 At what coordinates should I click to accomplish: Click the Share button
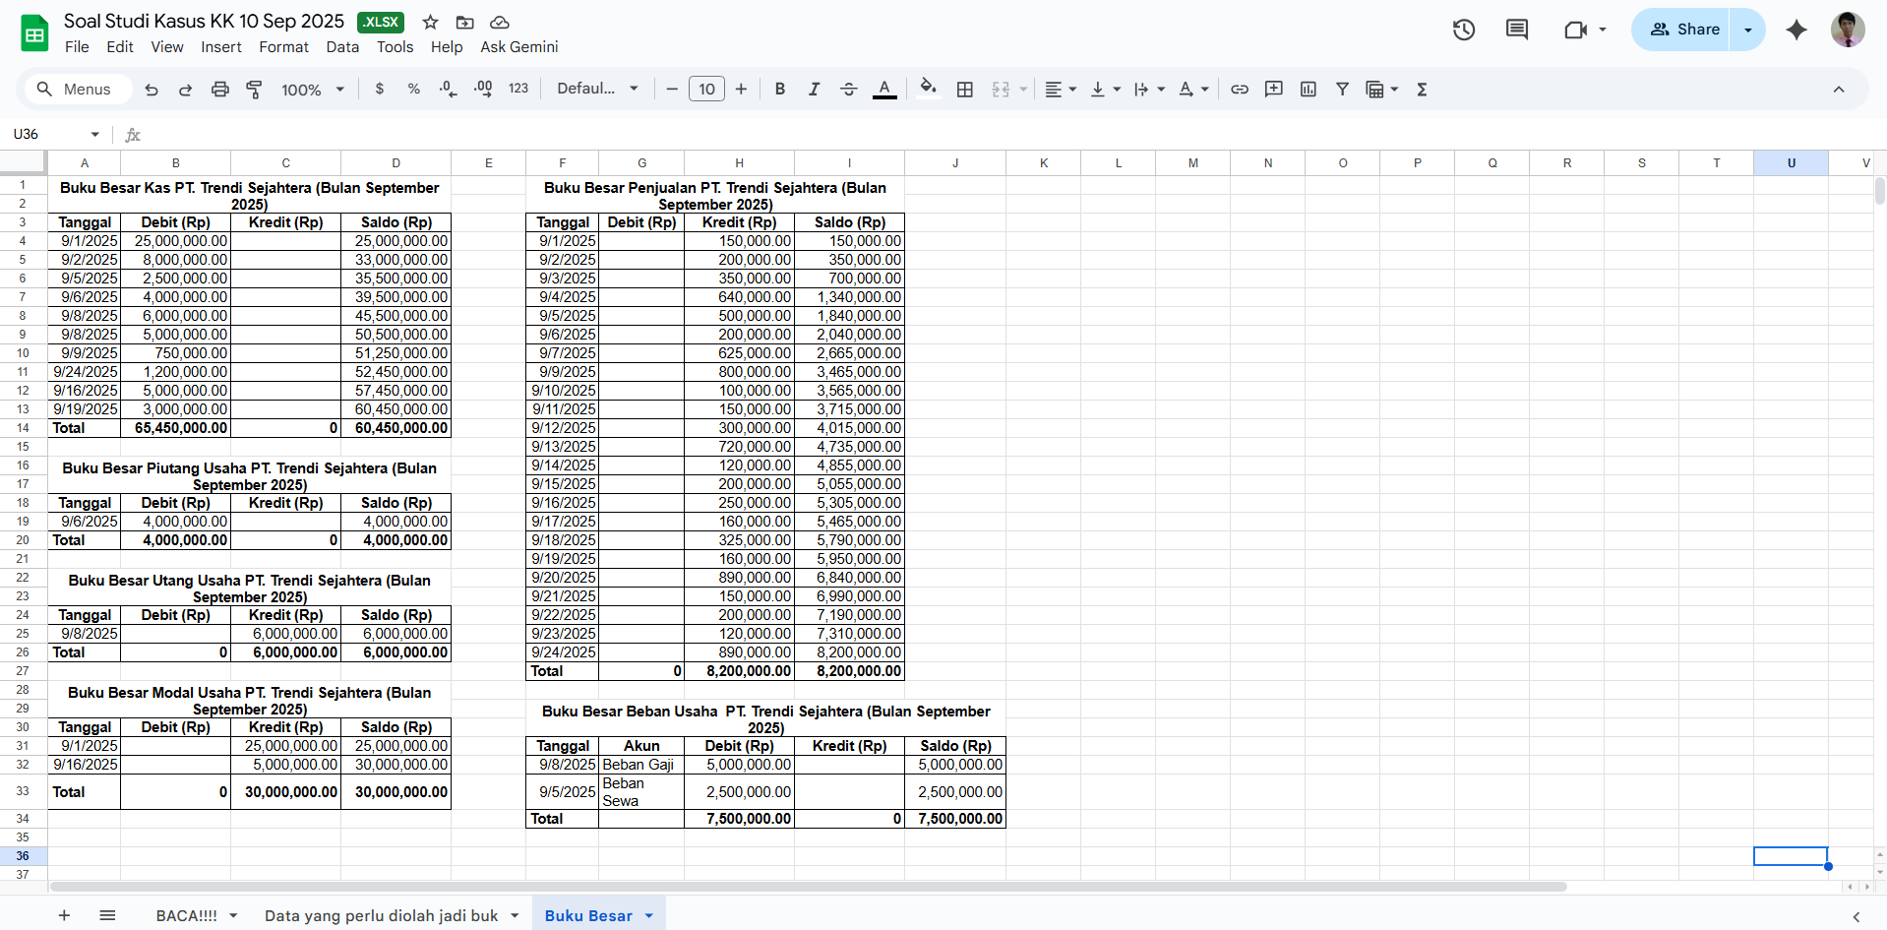(x=1683, y=30)
